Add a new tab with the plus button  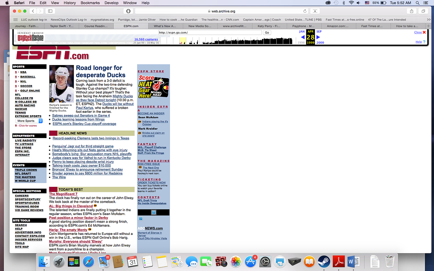click(x=429, y=26)
